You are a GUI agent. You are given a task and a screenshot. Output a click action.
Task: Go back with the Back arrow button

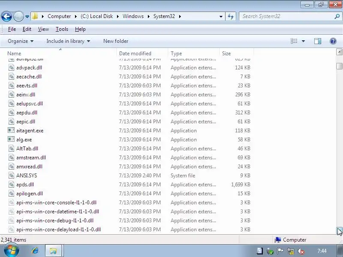click(6, 16)
